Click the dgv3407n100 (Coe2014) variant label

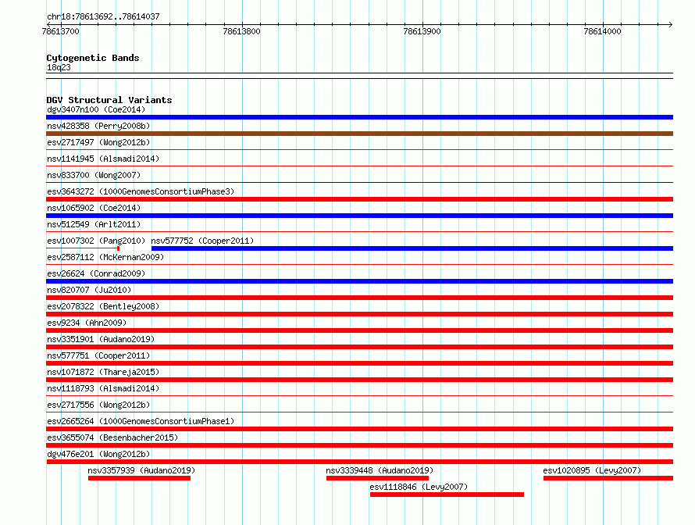(x=96, y=109)
